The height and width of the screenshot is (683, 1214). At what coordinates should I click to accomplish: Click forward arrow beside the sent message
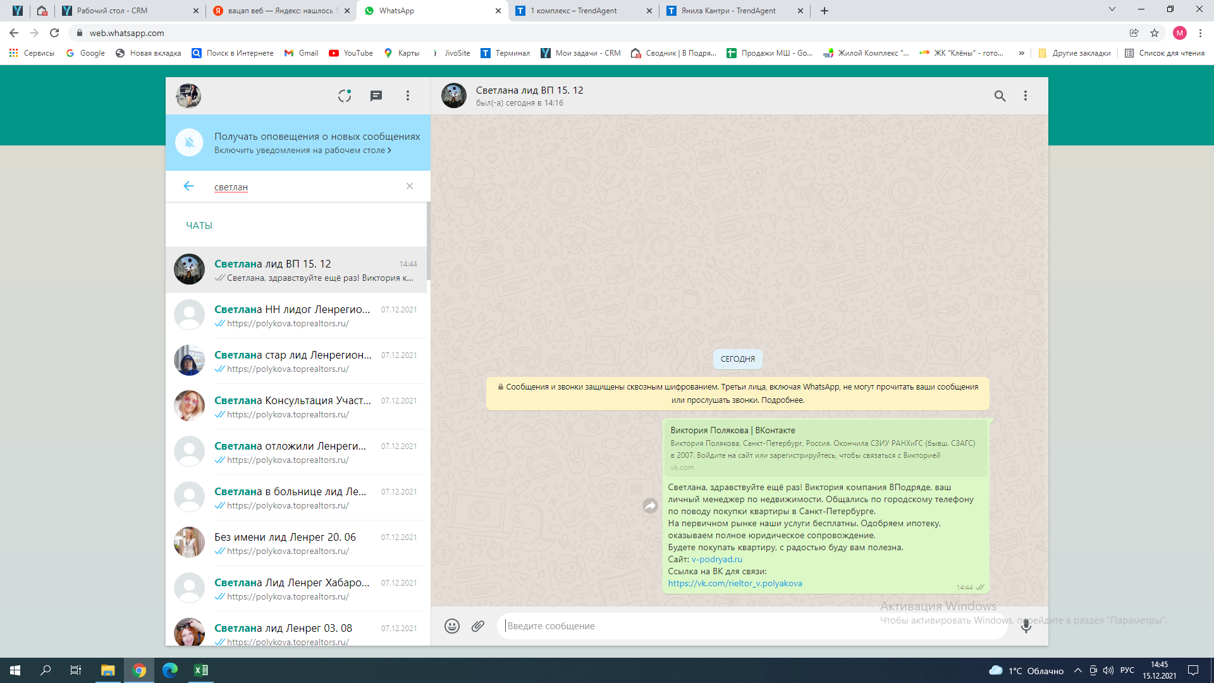[650, 506]
